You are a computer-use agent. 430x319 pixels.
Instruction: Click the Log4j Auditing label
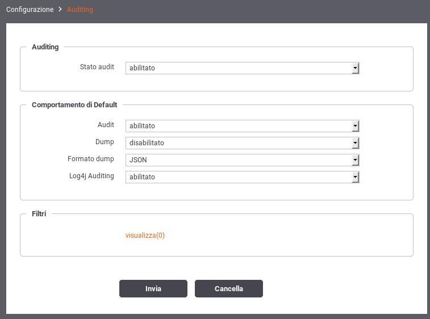tap(91, 176)
